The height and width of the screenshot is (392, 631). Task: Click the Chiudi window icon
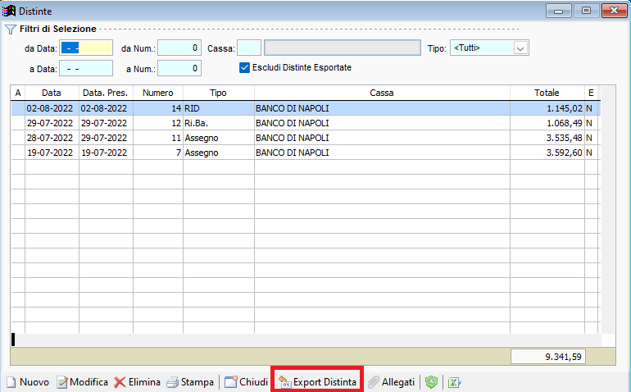coord(231,382)
